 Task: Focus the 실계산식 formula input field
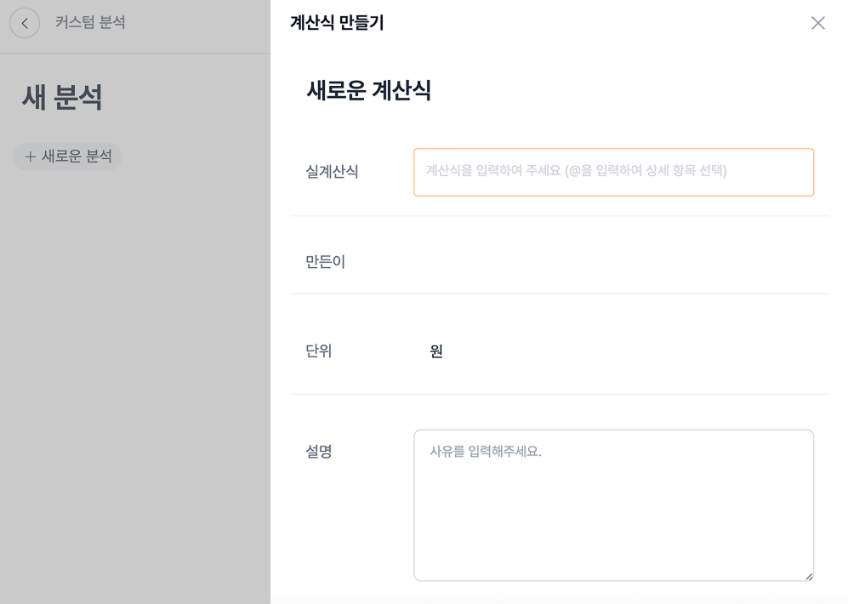[612, 172]
